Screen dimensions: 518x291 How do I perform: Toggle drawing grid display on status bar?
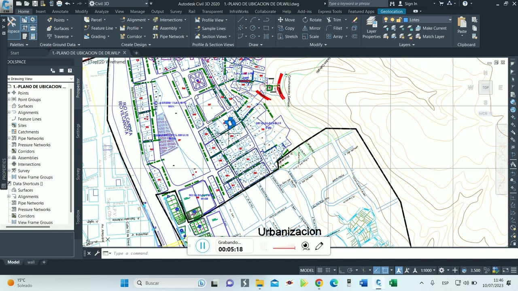(320, 270)
